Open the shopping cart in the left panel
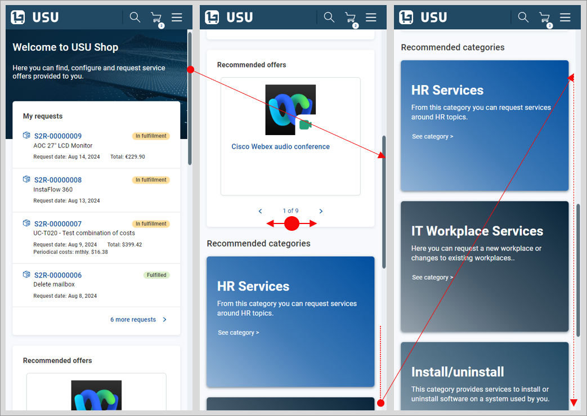Viewport: 587px width, 416px height. [x=156, y=17]
